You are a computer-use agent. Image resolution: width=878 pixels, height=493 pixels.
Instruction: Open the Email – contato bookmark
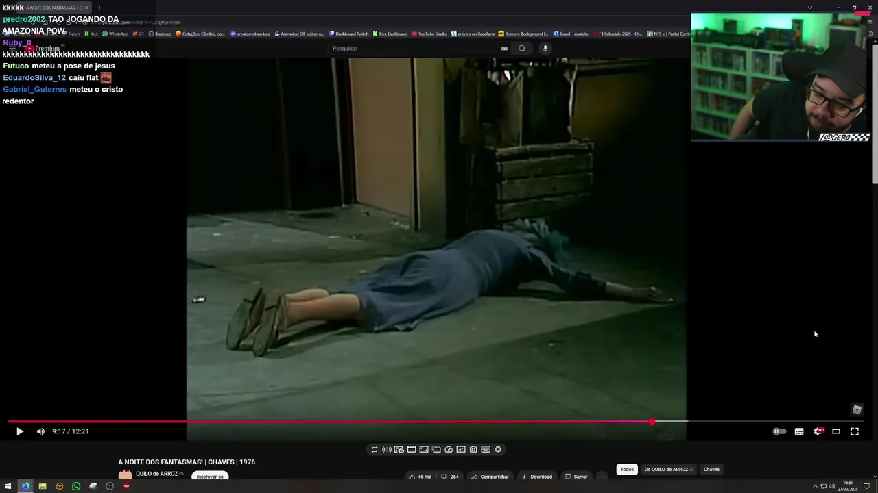tap(571, 34)
